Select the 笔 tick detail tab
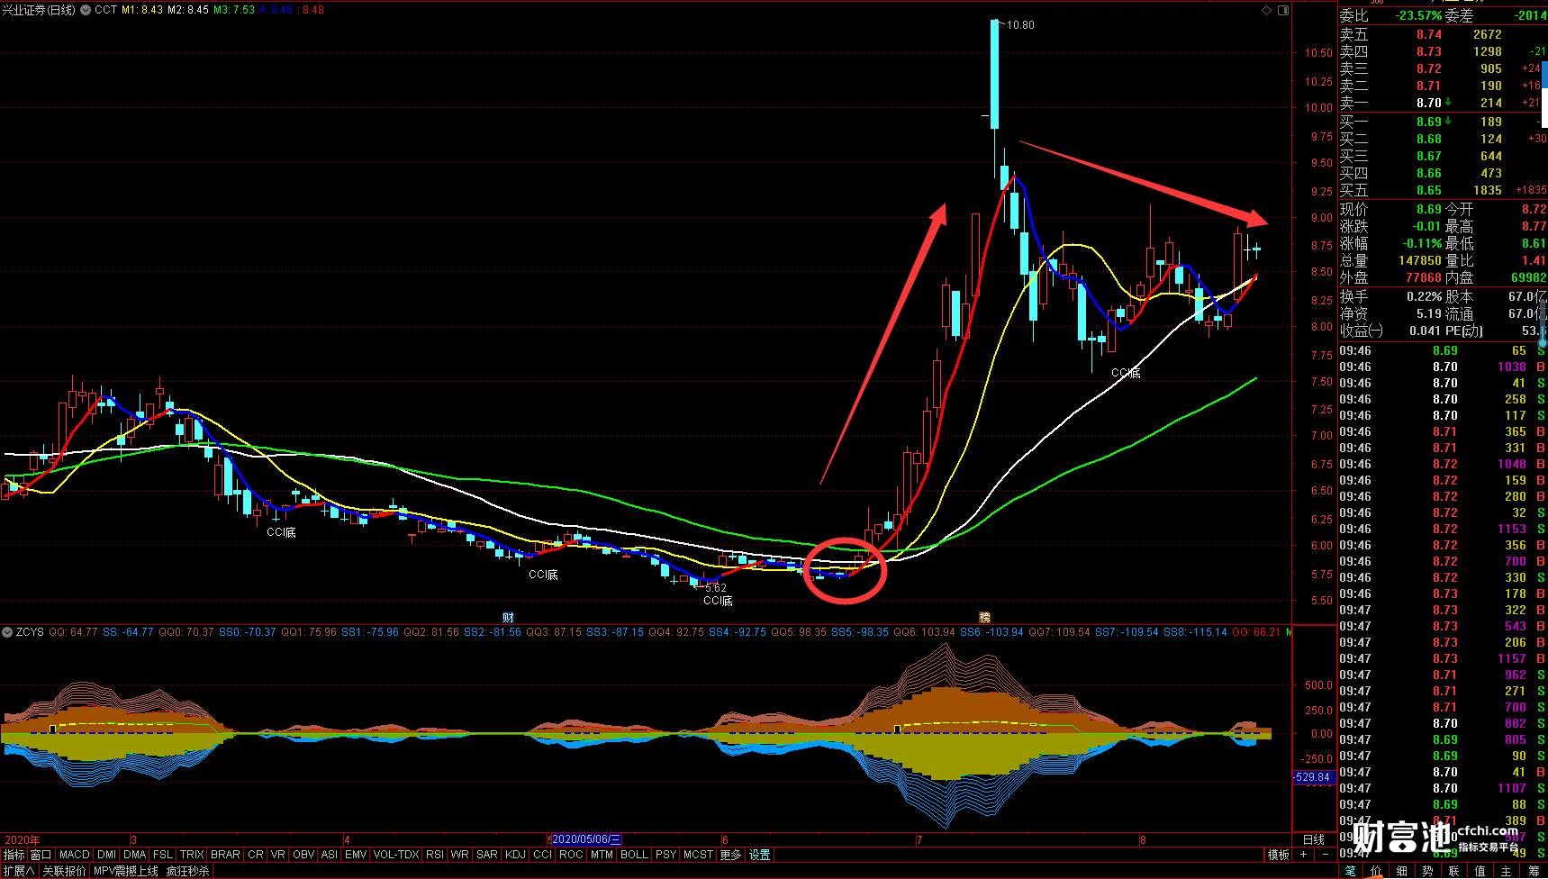 point(1351,871)
